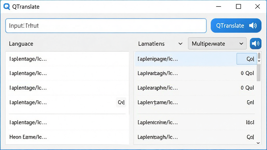The height and width of the screenshot is (150, 267).
Task: Choose the "Laplenipagh/ic…" row
Action: tap(196, 137)
